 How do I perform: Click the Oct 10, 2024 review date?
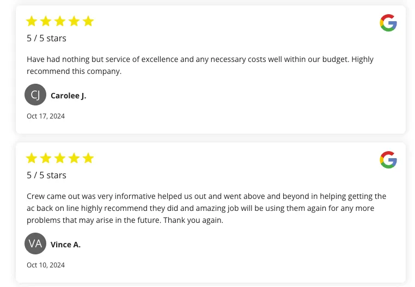pos(46,265)
